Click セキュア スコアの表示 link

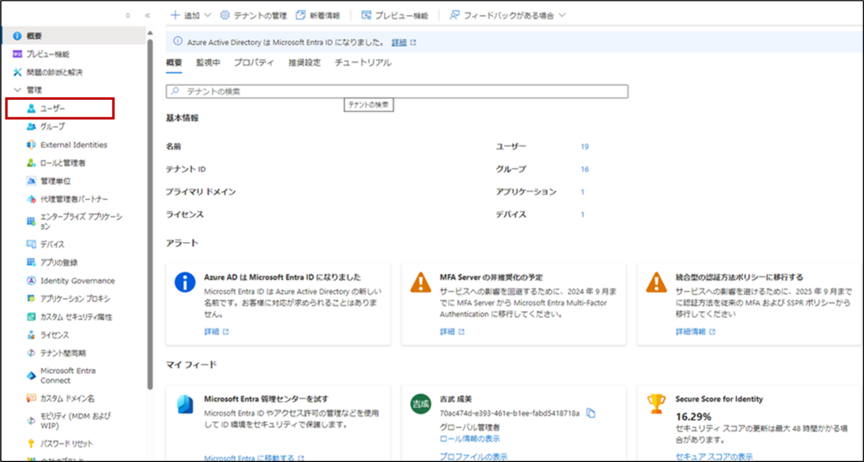click(714, 456)
